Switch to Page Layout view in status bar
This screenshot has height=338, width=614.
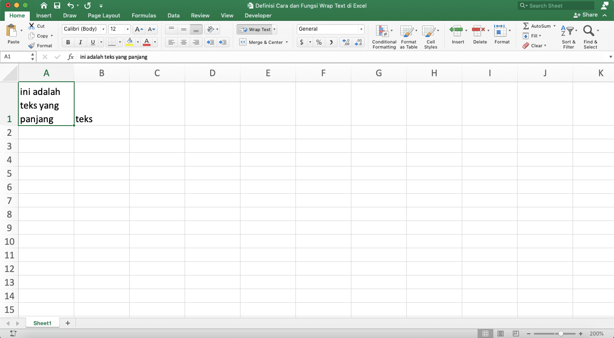click(x=501, y=333)
